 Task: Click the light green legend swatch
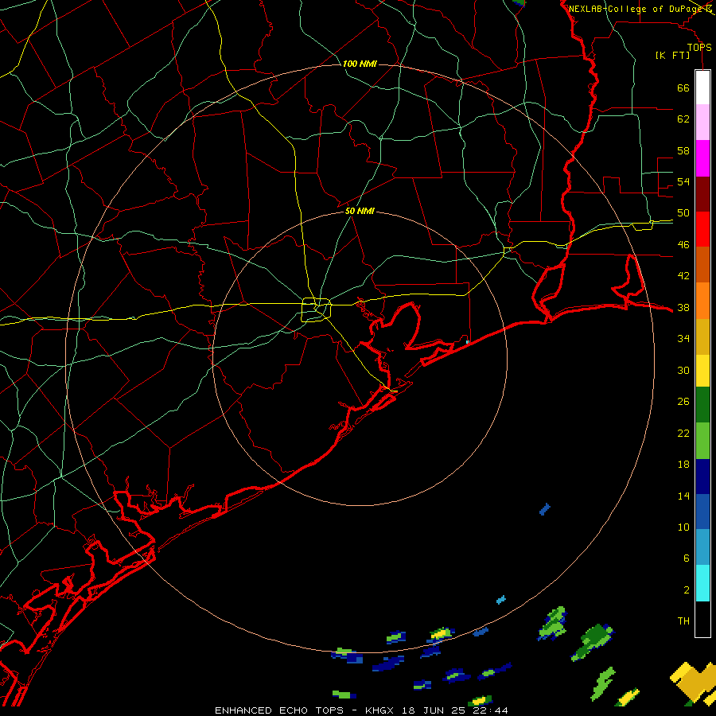702,441
